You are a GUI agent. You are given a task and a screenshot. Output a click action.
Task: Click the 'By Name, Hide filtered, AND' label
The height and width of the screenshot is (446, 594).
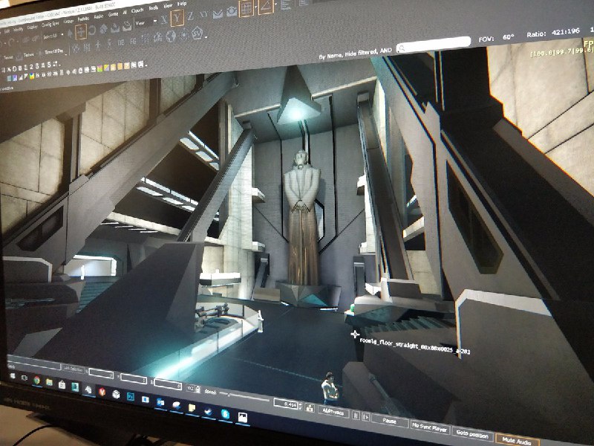tap(355, 54)
